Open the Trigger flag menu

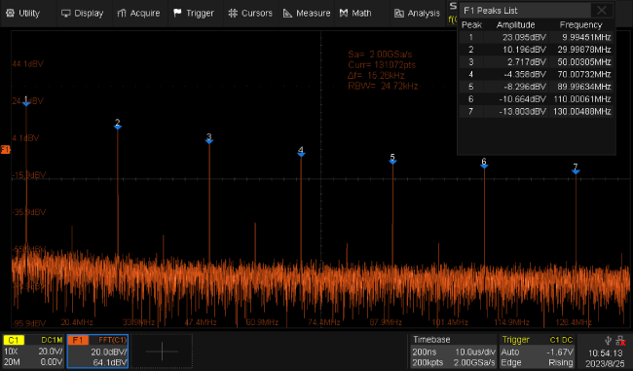[x=194, y=14]
